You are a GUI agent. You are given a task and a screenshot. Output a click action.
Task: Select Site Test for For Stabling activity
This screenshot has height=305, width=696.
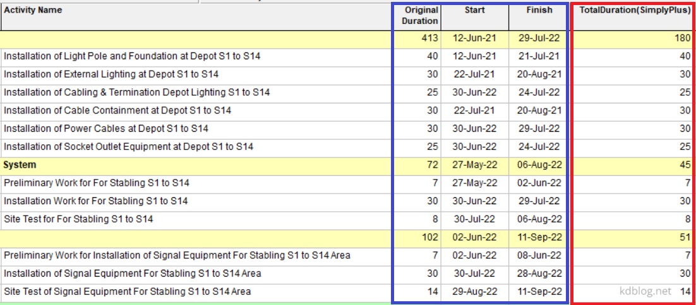[78, 219]
